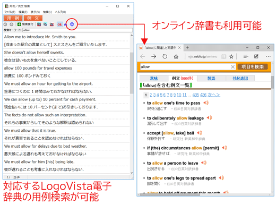This screenshot has height=204, width=276.
Task: Play audio for 'if (the) circumstances allow [permit]'
Action: pos(225,148)
